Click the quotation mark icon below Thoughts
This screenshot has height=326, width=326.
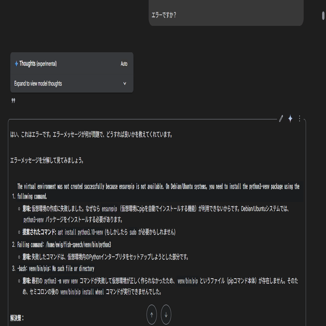pyautogui.click(x=13, y=101)
